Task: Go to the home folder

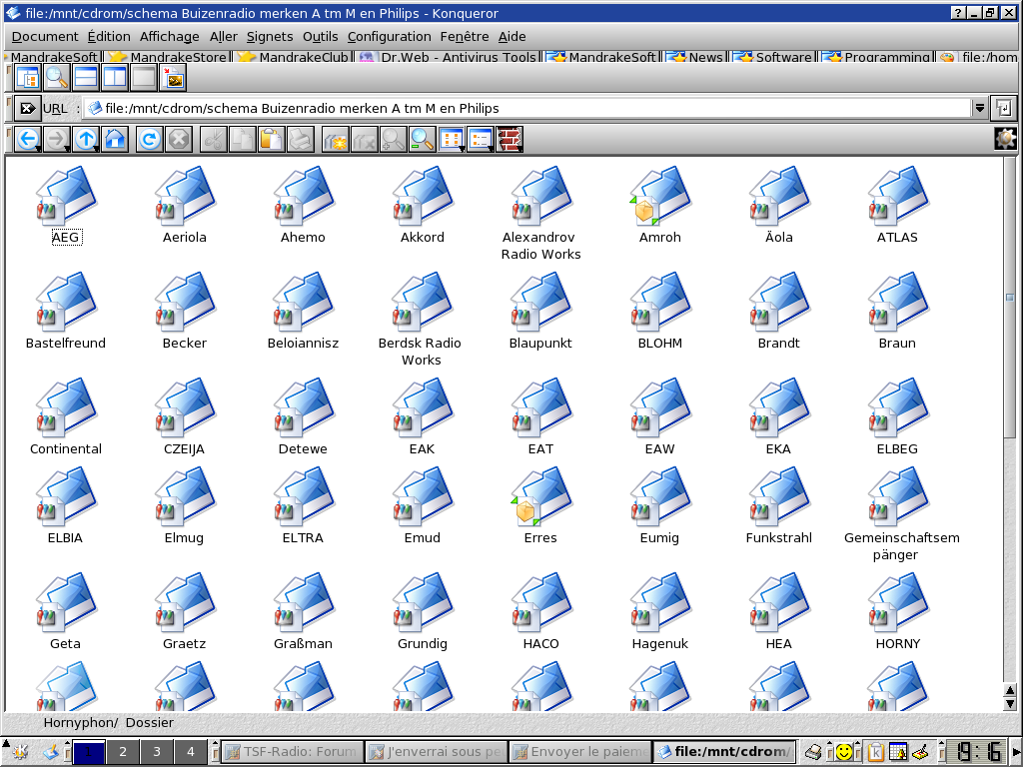Action: 115,139
